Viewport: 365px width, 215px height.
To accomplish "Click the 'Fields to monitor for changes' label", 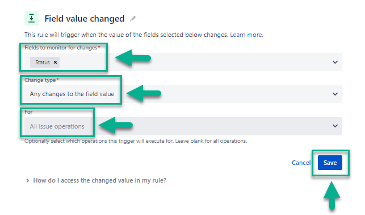I will [x=62, y=48].
